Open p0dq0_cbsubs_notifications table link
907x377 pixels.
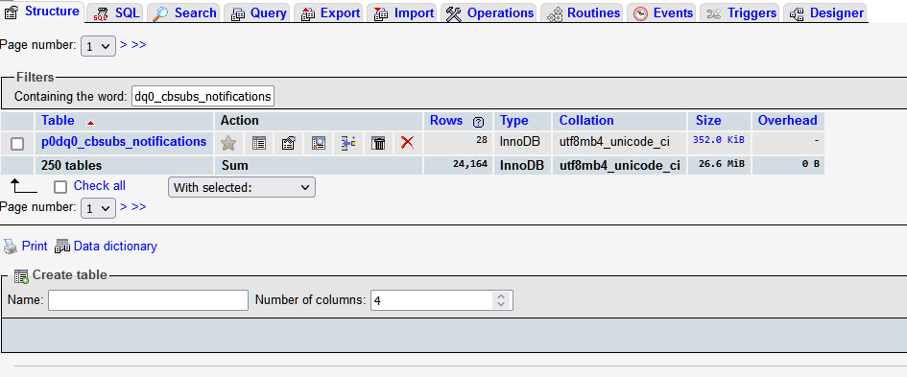pyautogui.click(x=124, y=142)
